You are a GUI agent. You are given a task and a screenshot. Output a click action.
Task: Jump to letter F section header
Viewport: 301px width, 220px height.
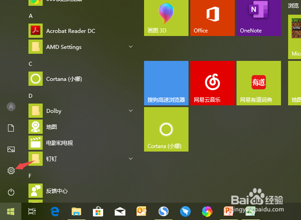pos(30,176)
